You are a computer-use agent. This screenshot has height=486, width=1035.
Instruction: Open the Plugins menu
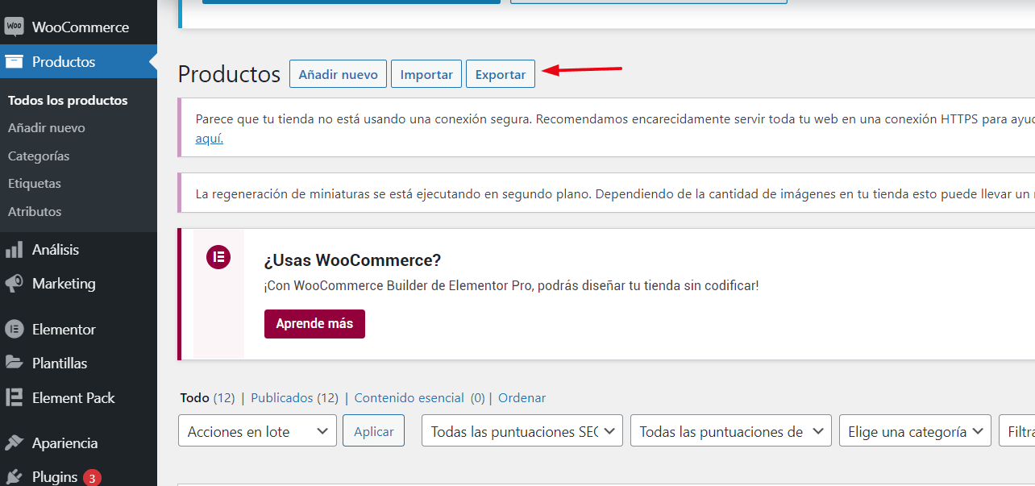tap(78, 476)
